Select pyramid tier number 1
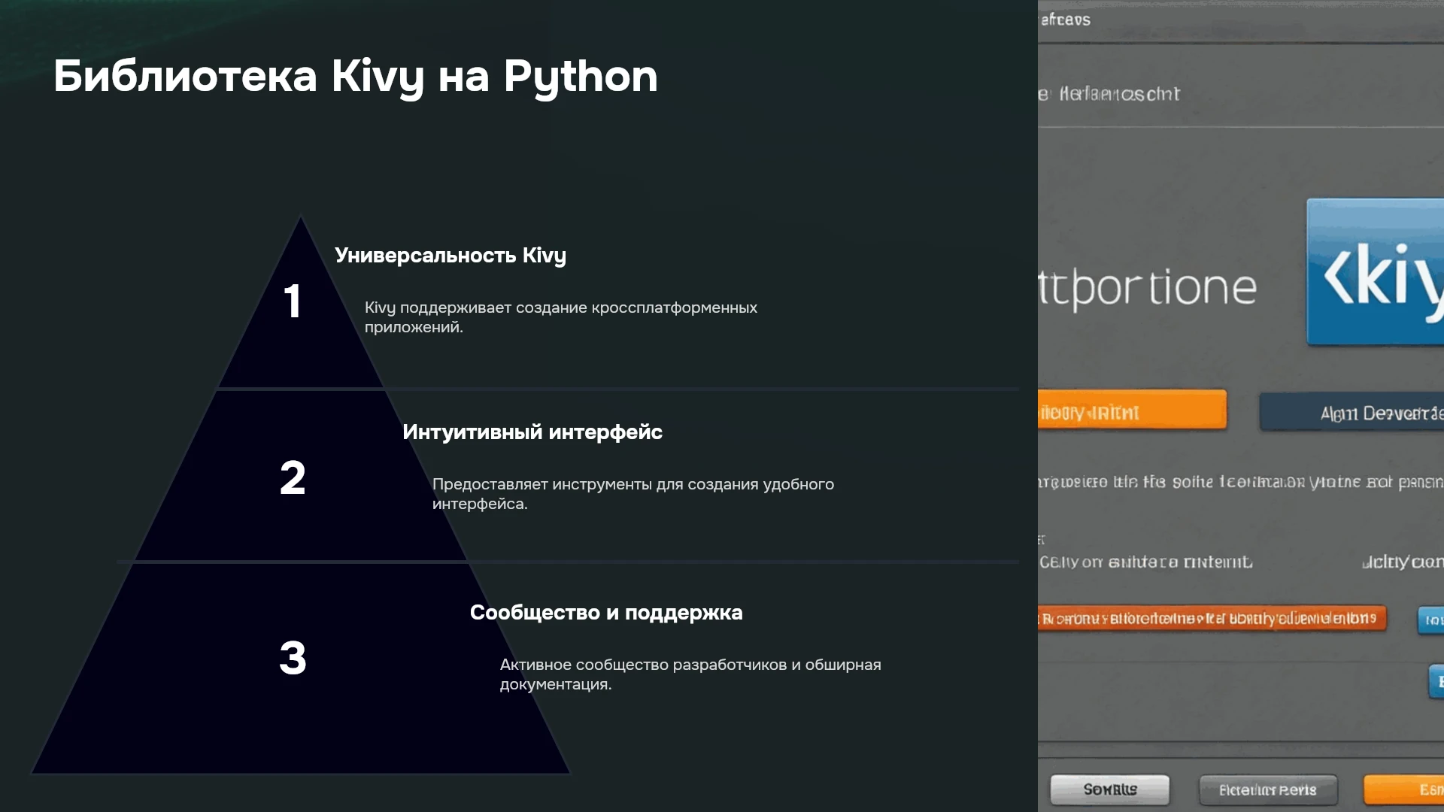 301,302
